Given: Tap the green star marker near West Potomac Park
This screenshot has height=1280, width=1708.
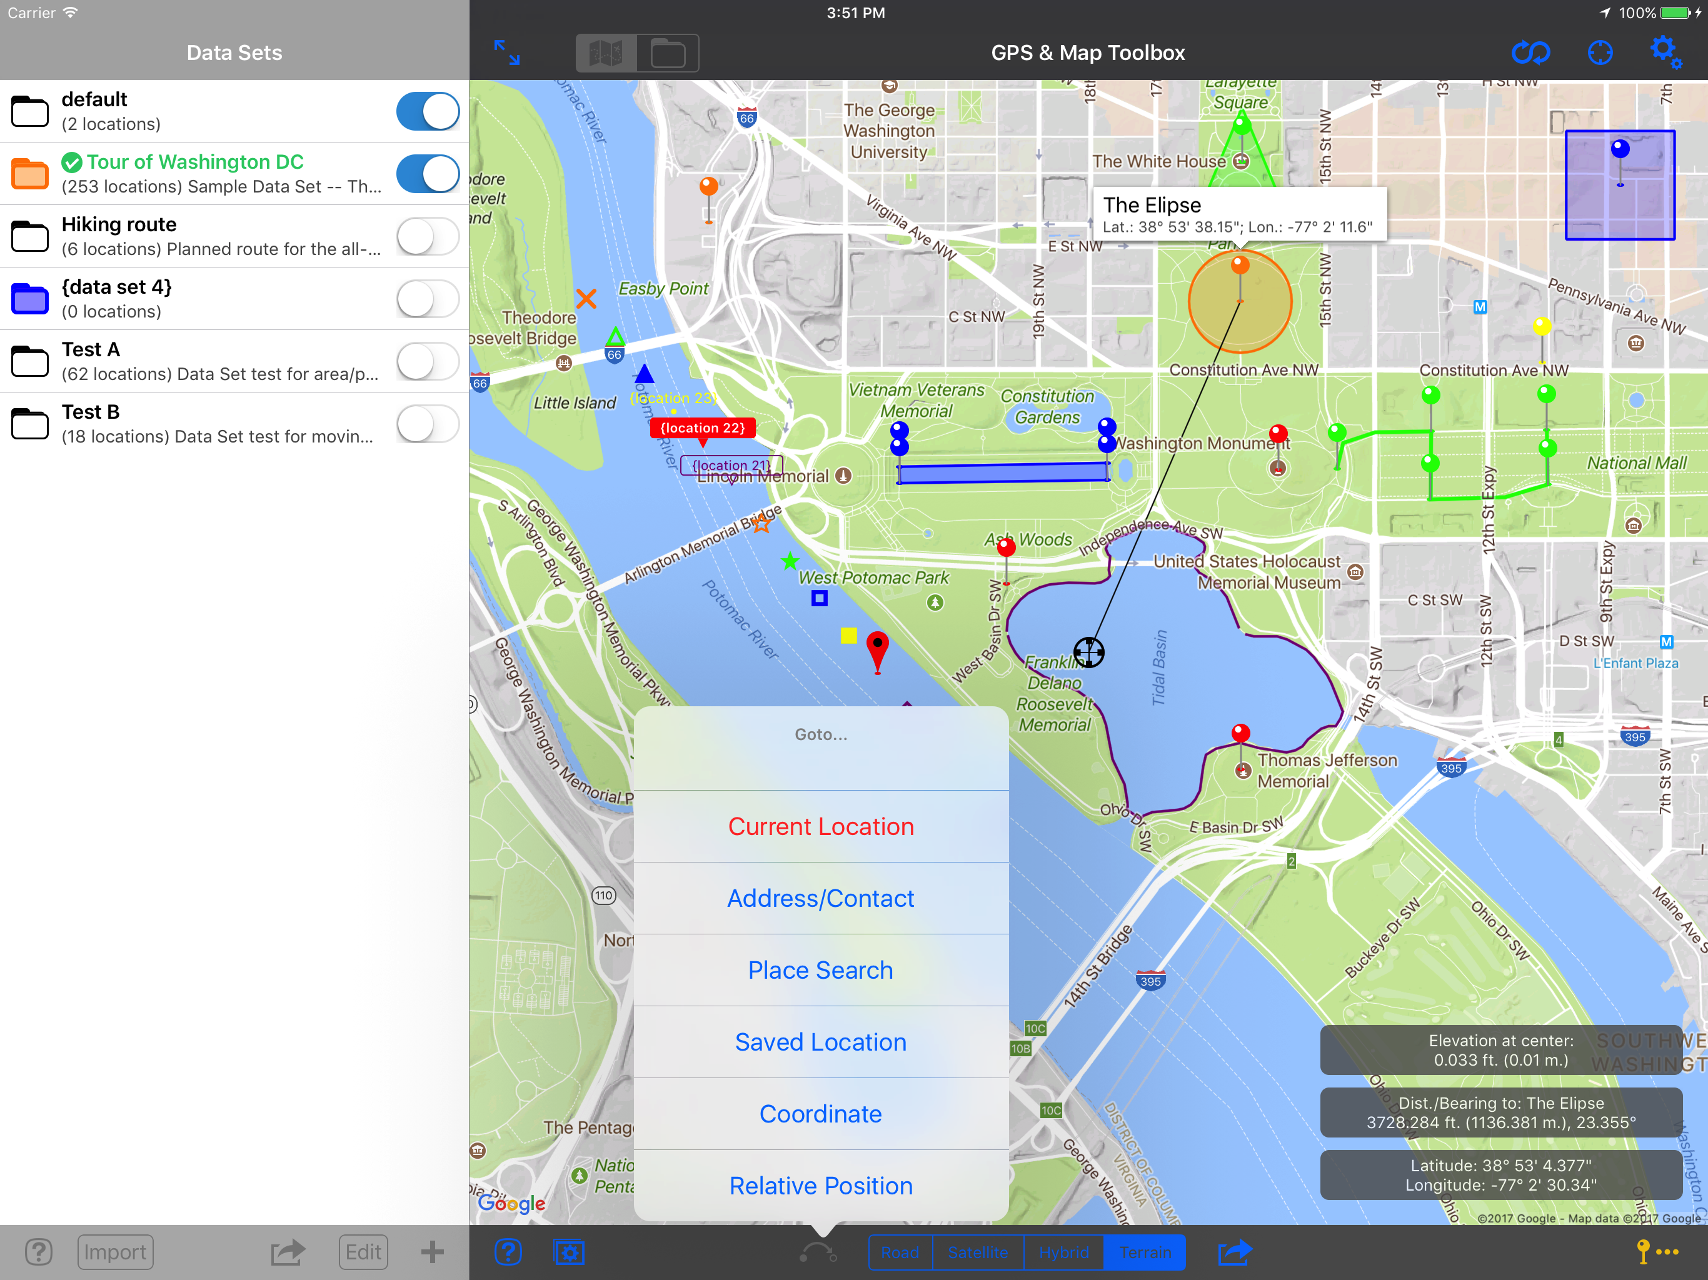Looking at the screenshot, I should coord(789,561).
